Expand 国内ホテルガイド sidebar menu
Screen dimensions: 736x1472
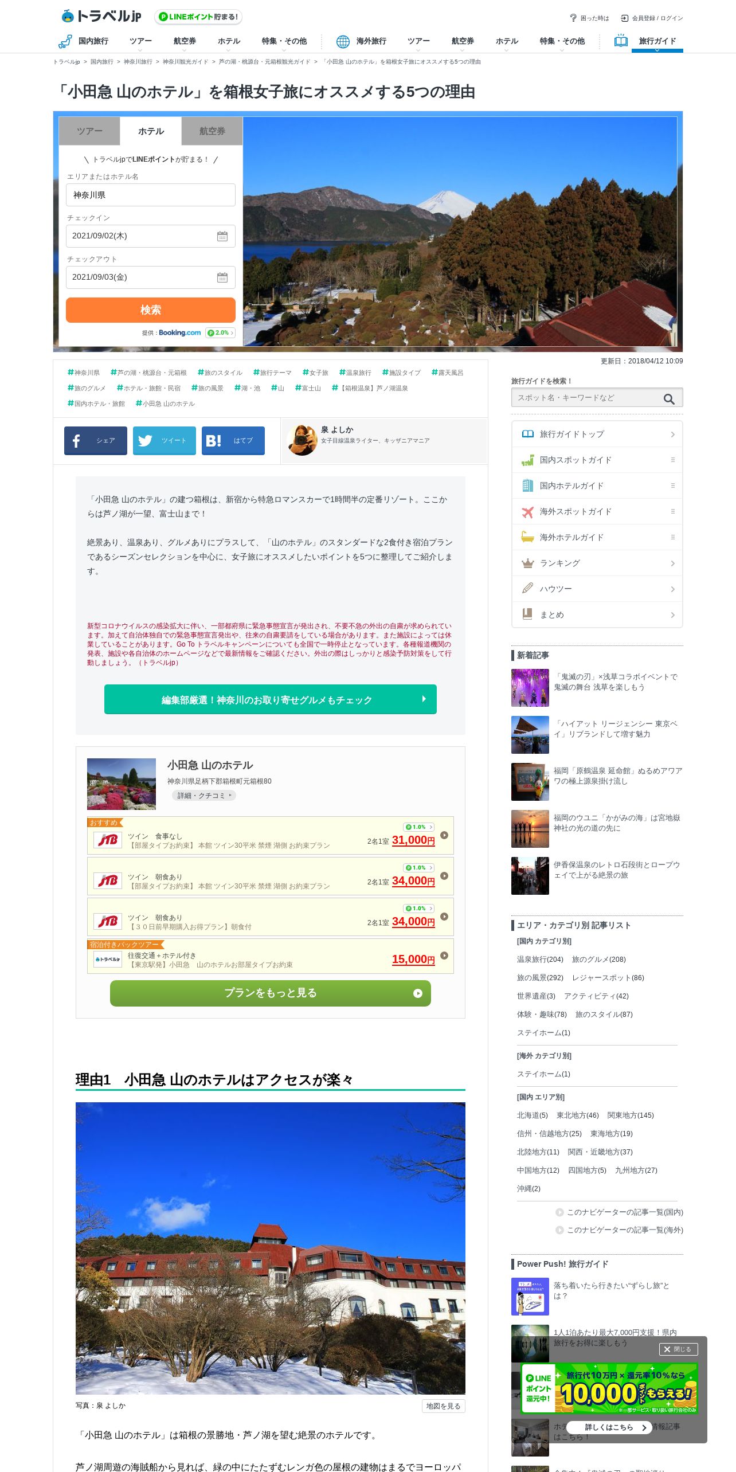tap(673, 486)
